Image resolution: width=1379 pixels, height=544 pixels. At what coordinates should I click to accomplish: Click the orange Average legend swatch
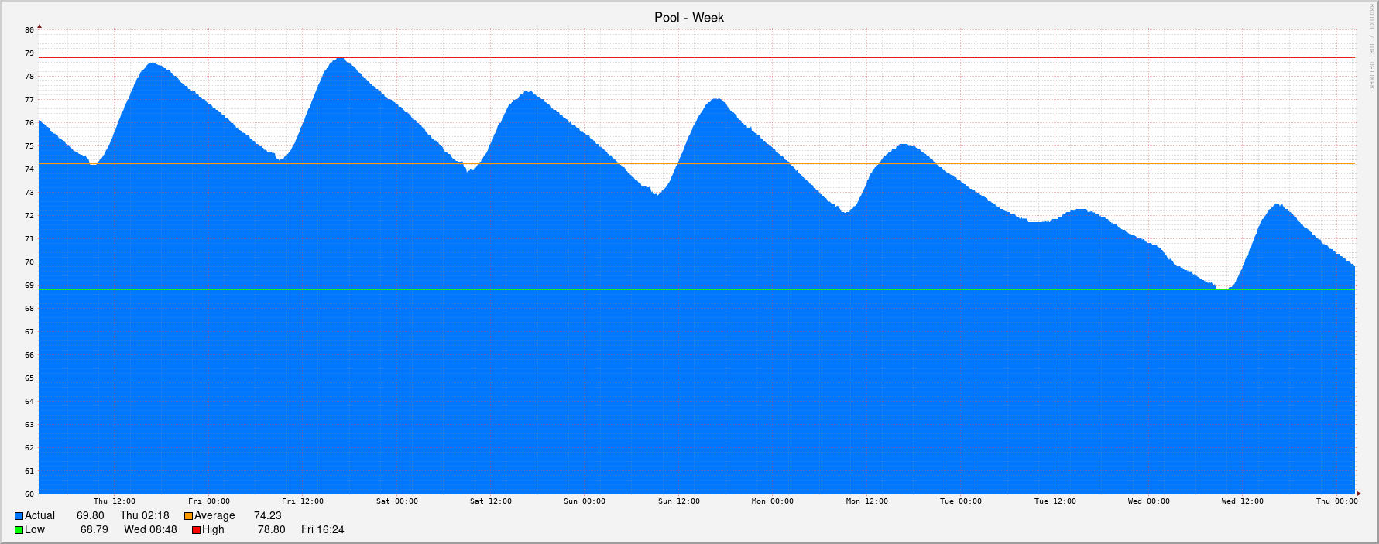[x=188, y=516]
